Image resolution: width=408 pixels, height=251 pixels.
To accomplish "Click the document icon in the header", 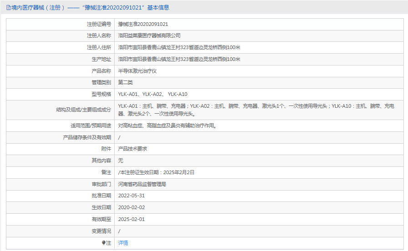I will [x=9, y=8].
